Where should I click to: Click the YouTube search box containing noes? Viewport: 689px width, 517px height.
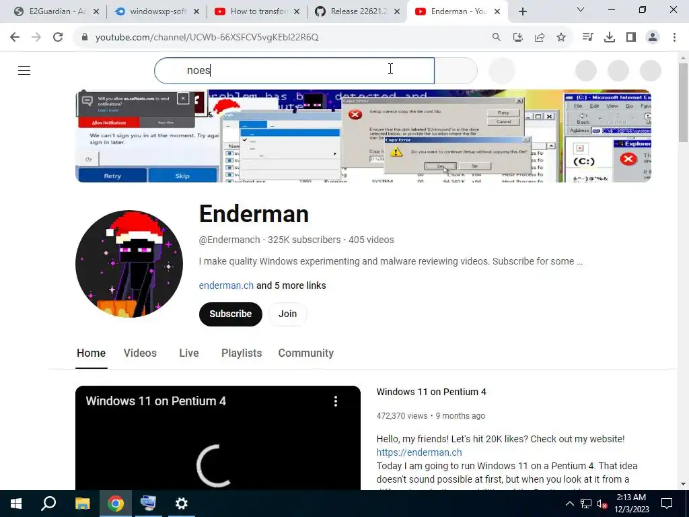click(294, 70)
